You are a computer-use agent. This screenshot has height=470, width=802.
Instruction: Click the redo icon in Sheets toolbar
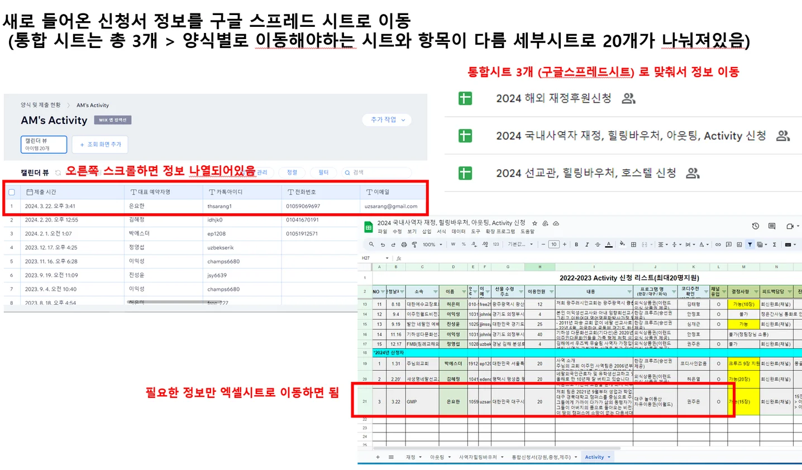coord(393,244)
